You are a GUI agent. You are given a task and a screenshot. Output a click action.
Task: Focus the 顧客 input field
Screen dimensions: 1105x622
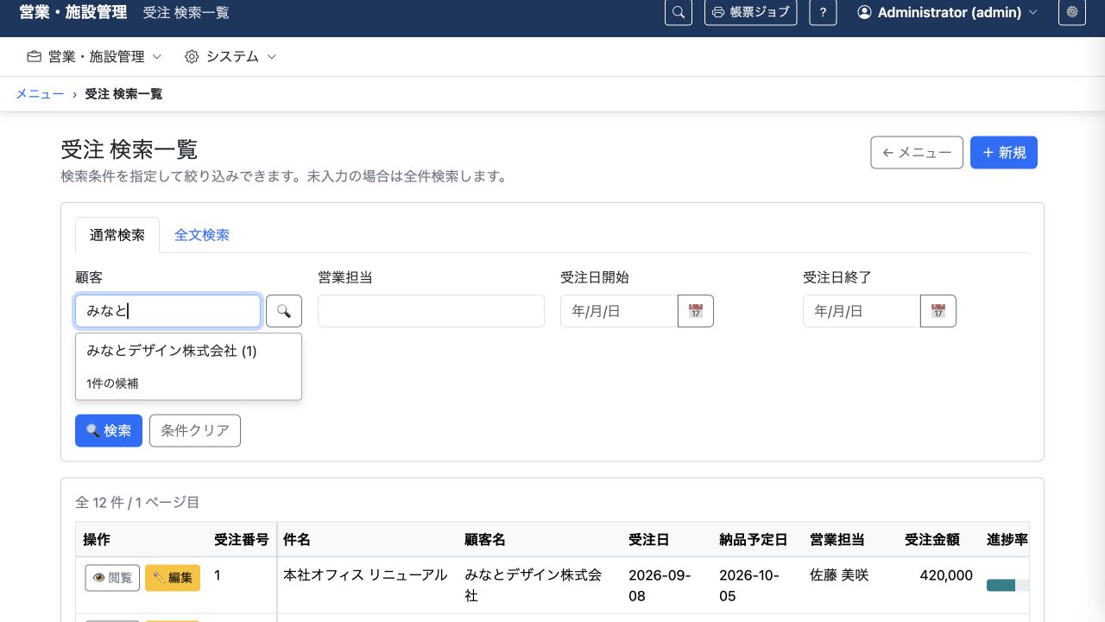click(x=167, y=311)
